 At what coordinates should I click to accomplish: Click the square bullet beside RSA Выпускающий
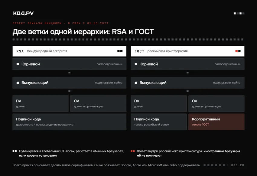(x=18, y=83)
